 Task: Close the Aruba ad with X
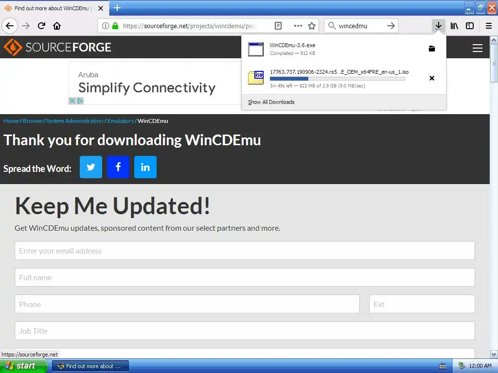[x=72, y=101]
